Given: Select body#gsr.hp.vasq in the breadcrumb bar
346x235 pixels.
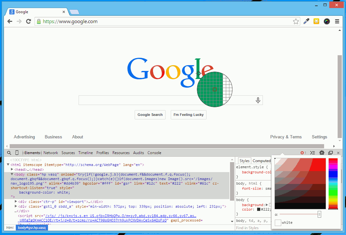Looking at the screenshot, I should coord(32,228).
